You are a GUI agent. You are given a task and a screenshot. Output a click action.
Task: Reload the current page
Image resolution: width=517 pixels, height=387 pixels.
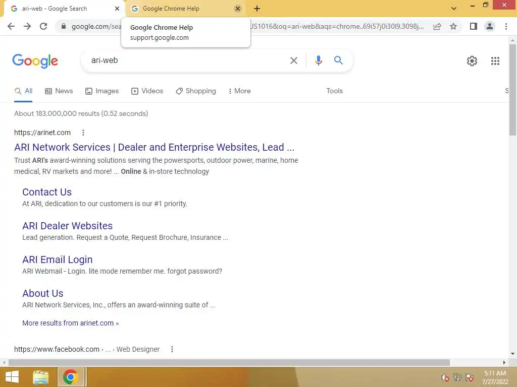[43, 26]
